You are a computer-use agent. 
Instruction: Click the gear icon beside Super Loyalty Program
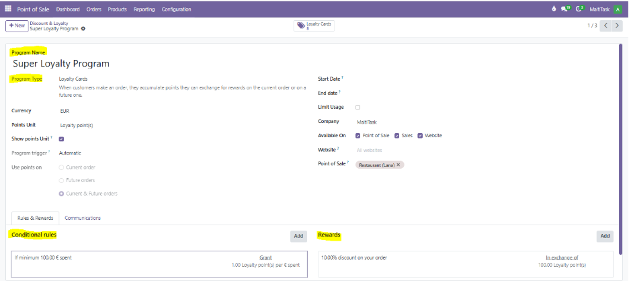[83, 29]
